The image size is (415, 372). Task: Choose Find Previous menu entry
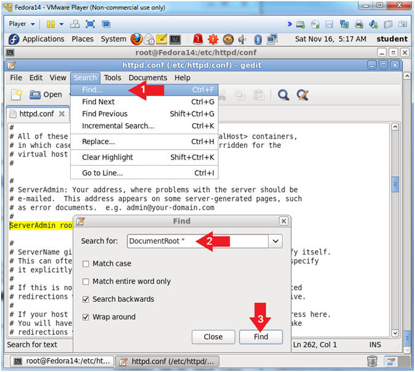(x=144, y=114)
